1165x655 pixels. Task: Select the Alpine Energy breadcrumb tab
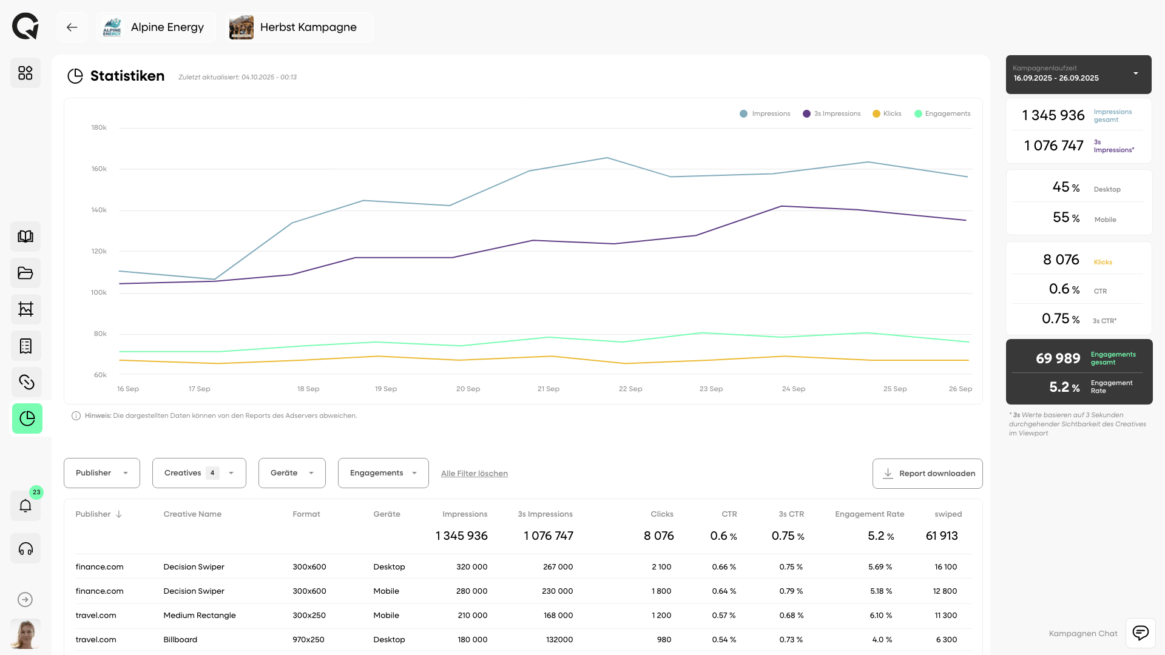[156, 27]
